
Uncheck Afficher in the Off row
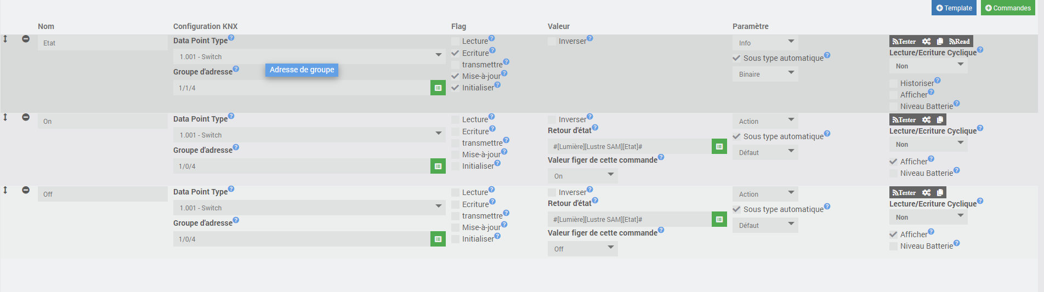pos(894,234)
